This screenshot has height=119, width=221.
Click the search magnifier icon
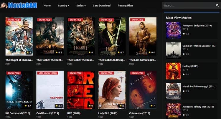pos(217,6)
